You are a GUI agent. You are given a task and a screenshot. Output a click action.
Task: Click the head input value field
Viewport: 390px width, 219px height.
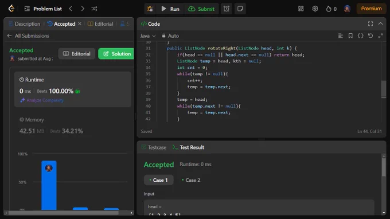pyautogui.click(x=259, y=208)
